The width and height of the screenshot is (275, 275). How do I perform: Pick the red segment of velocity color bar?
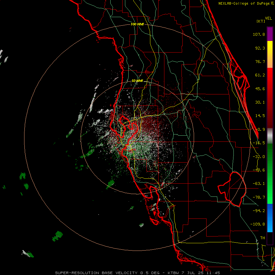pyautogui.click(x=270, y=98)
